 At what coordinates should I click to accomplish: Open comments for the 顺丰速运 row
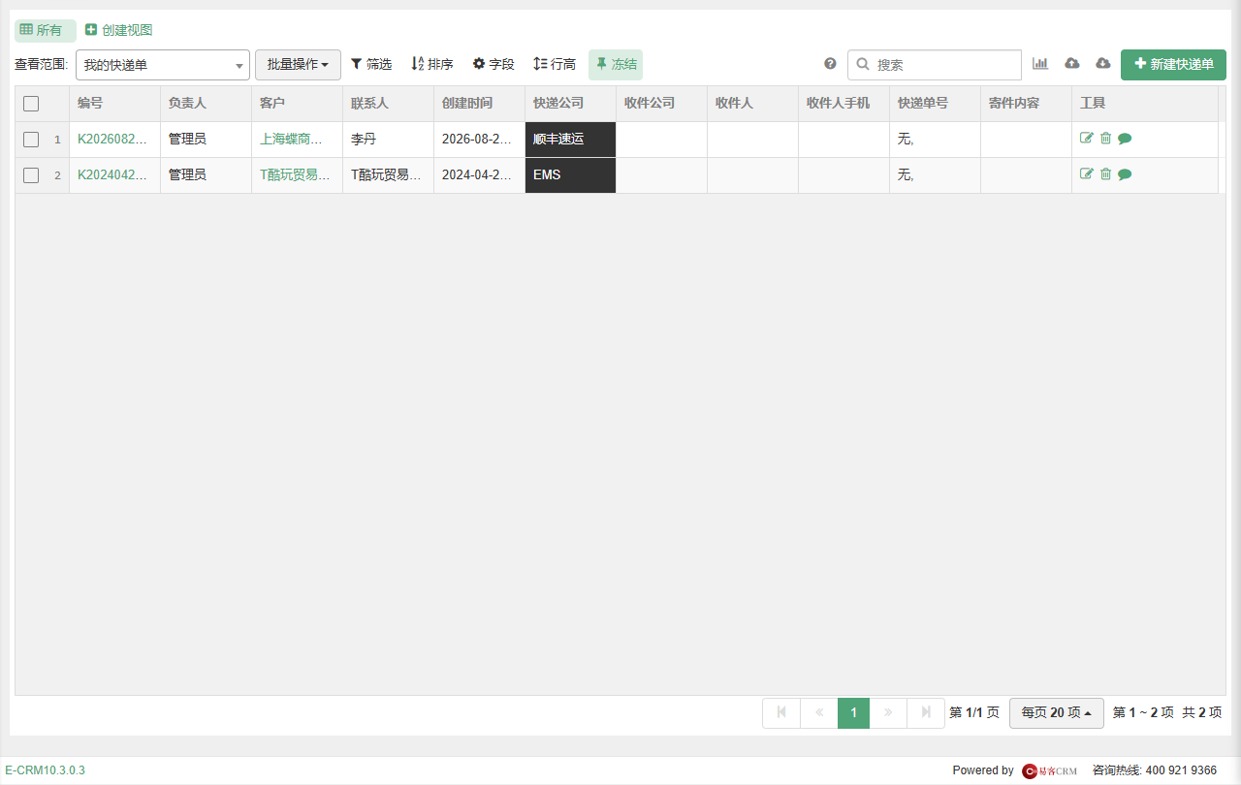coord(1125,139)
